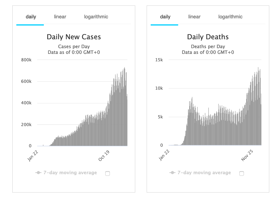Select the daily tab above Daily Deaths
The image size is (275, 200).
click(x=165, y=17)
